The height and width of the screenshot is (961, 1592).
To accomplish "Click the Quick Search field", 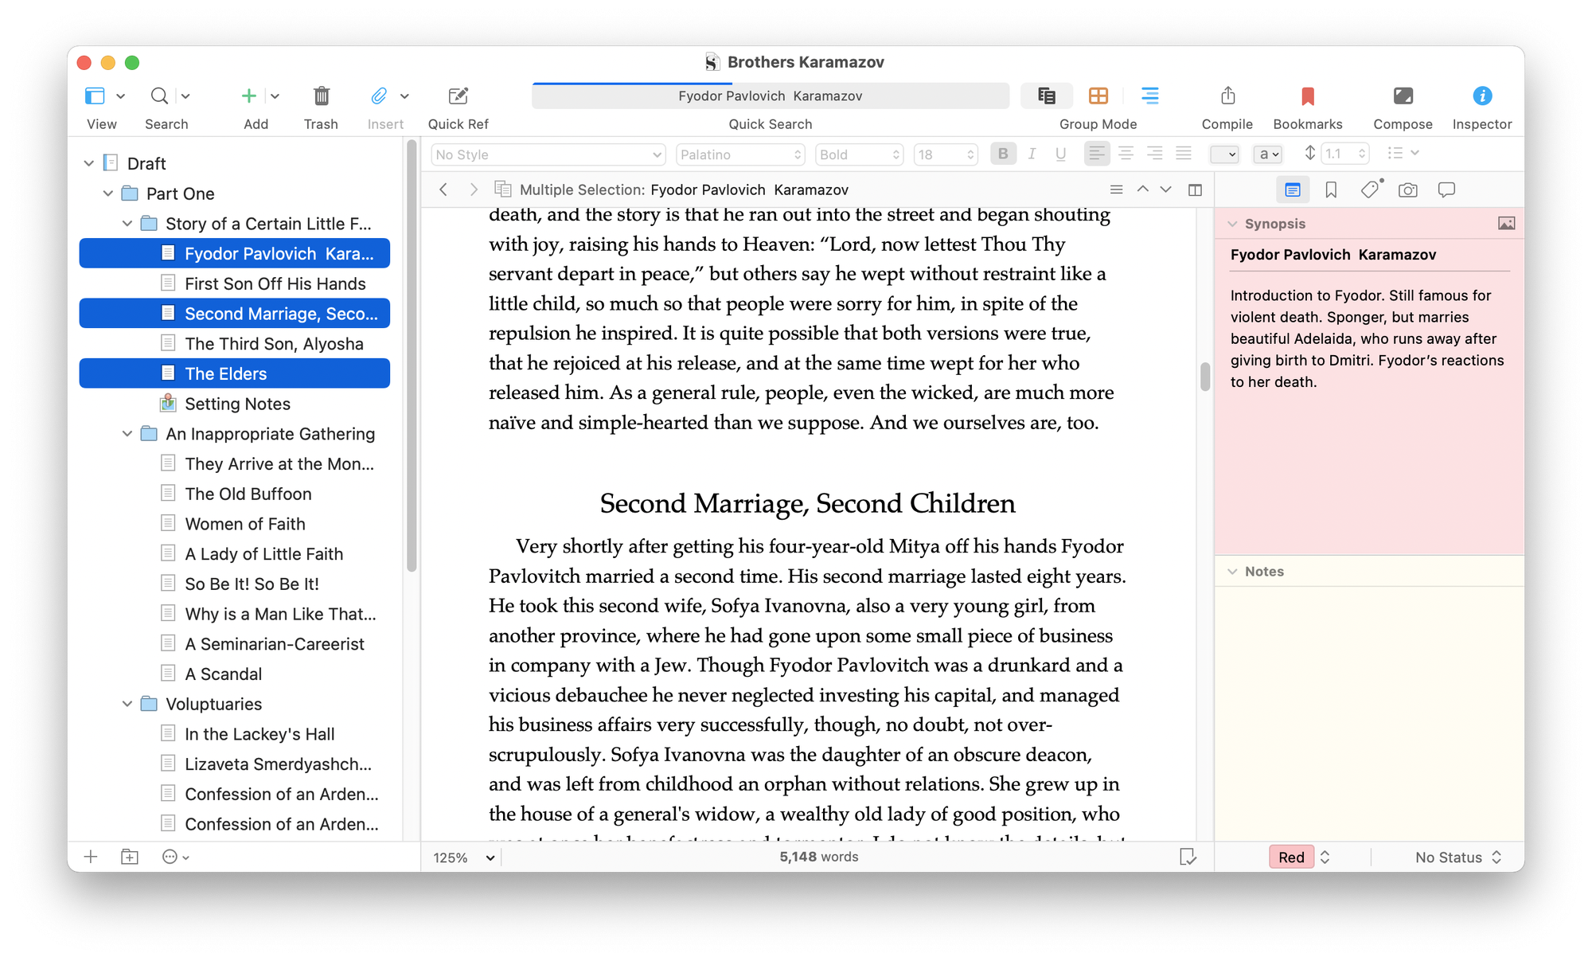I will click(770, 96).
